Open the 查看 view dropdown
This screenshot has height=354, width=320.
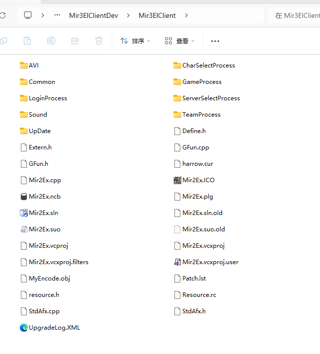[179, 41]
